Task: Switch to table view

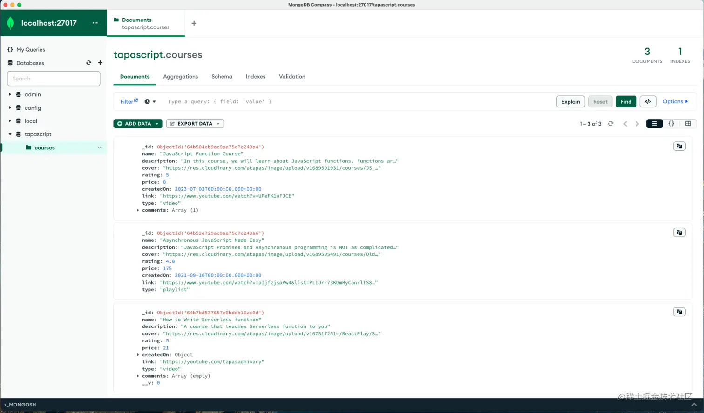Action: pyautogui.click(x=688, y=124)
